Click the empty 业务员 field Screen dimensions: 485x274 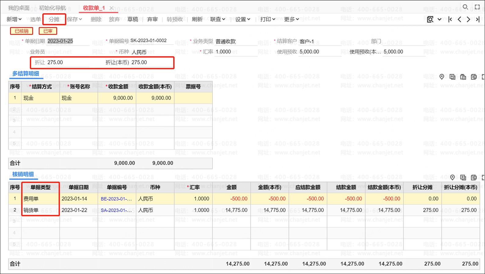(68, 52)
